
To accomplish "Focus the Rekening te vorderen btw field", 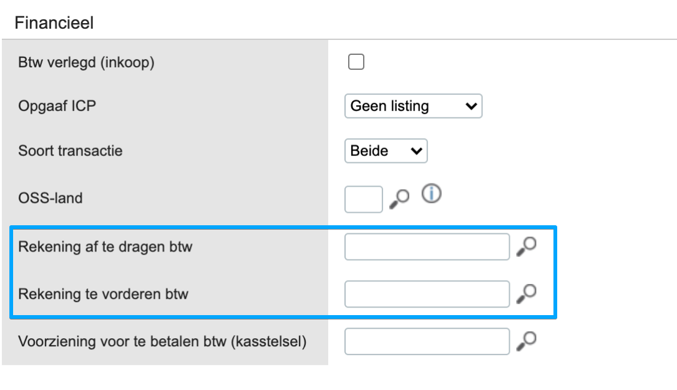I will pyautogui.click(x=427, y=294).
